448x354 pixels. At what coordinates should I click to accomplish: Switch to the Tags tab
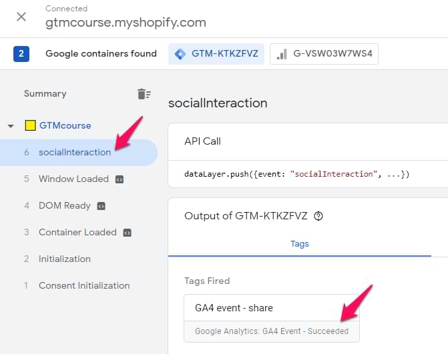[300, 244]
